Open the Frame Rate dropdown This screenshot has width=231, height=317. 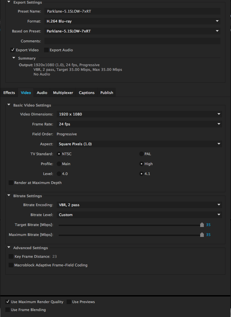tap(139, 124)
